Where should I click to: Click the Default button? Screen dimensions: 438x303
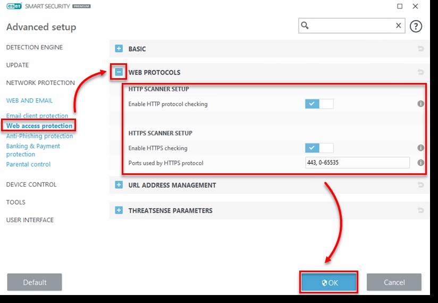pos(35,282)
